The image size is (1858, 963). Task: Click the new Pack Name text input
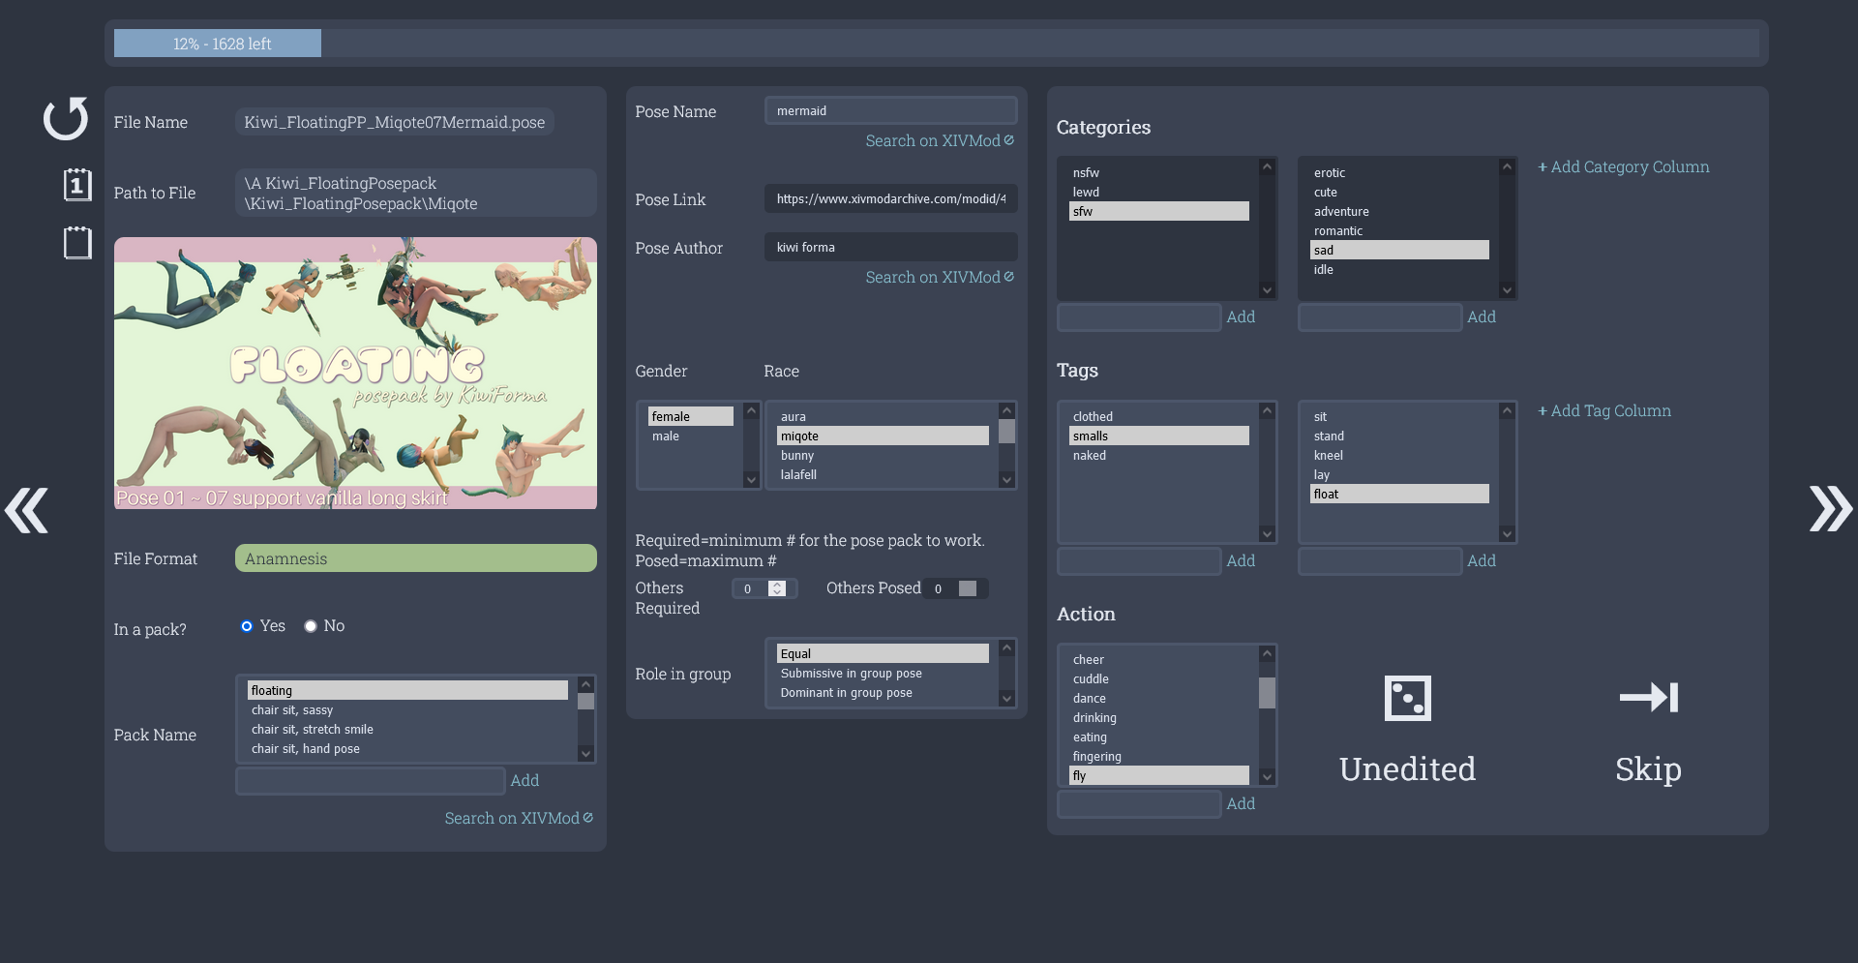coord(371,781)
